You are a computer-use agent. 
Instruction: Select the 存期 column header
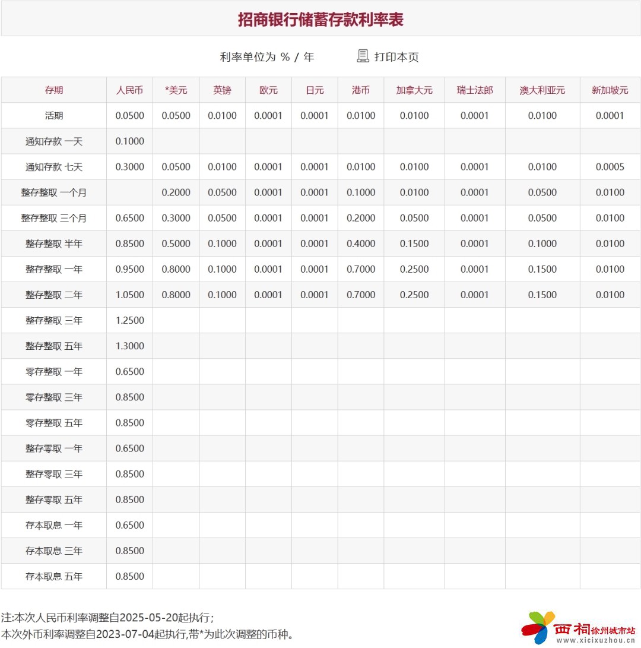pos(53,90)
